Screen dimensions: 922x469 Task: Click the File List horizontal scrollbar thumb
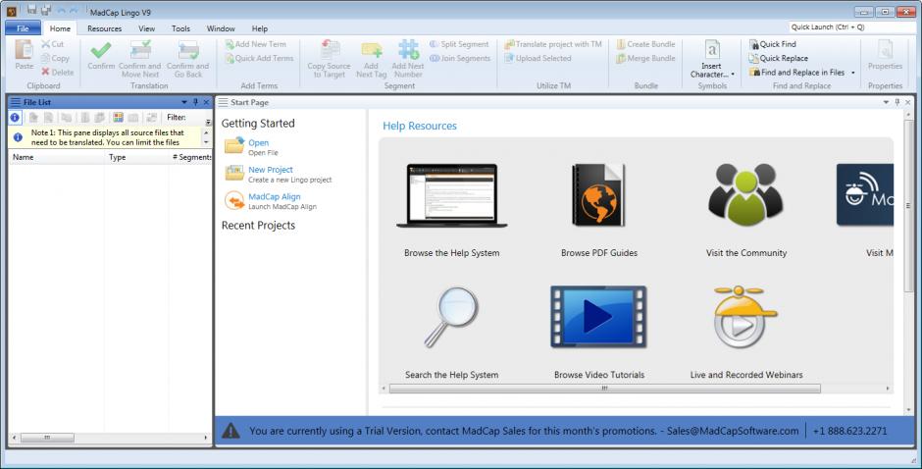click(x=47, y=438)
